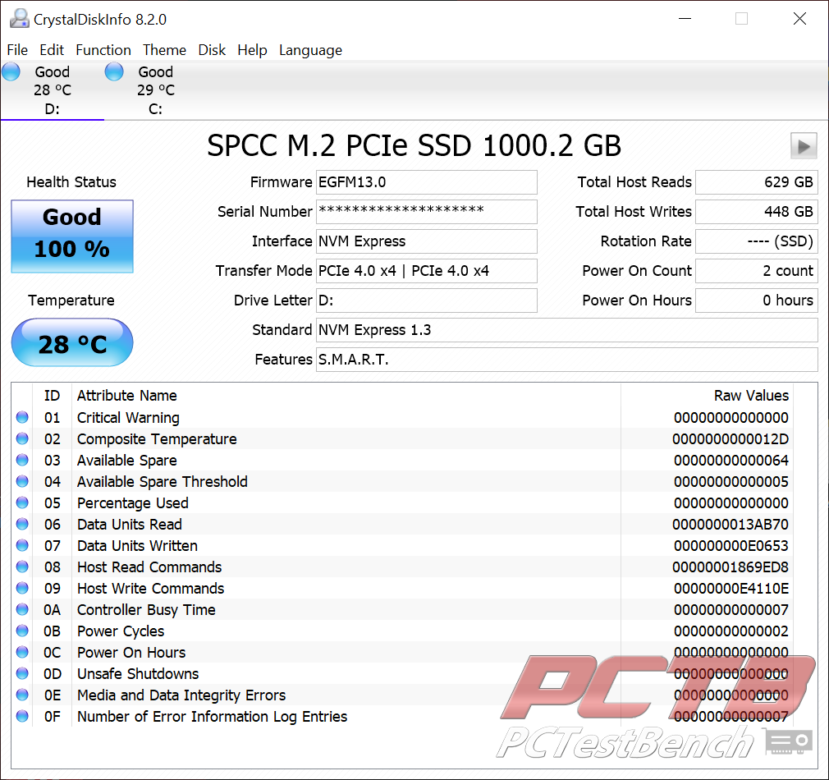Screen dimensions: 829x780
Task: Click raw value 0000000013AB70
Action: tap(731, 524)
